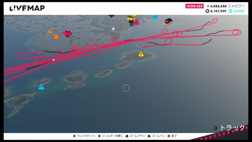Click the ウェイポイント (waypoint) prompt
This screenshot has width=252, height=142.
click(x=84, y=136)
